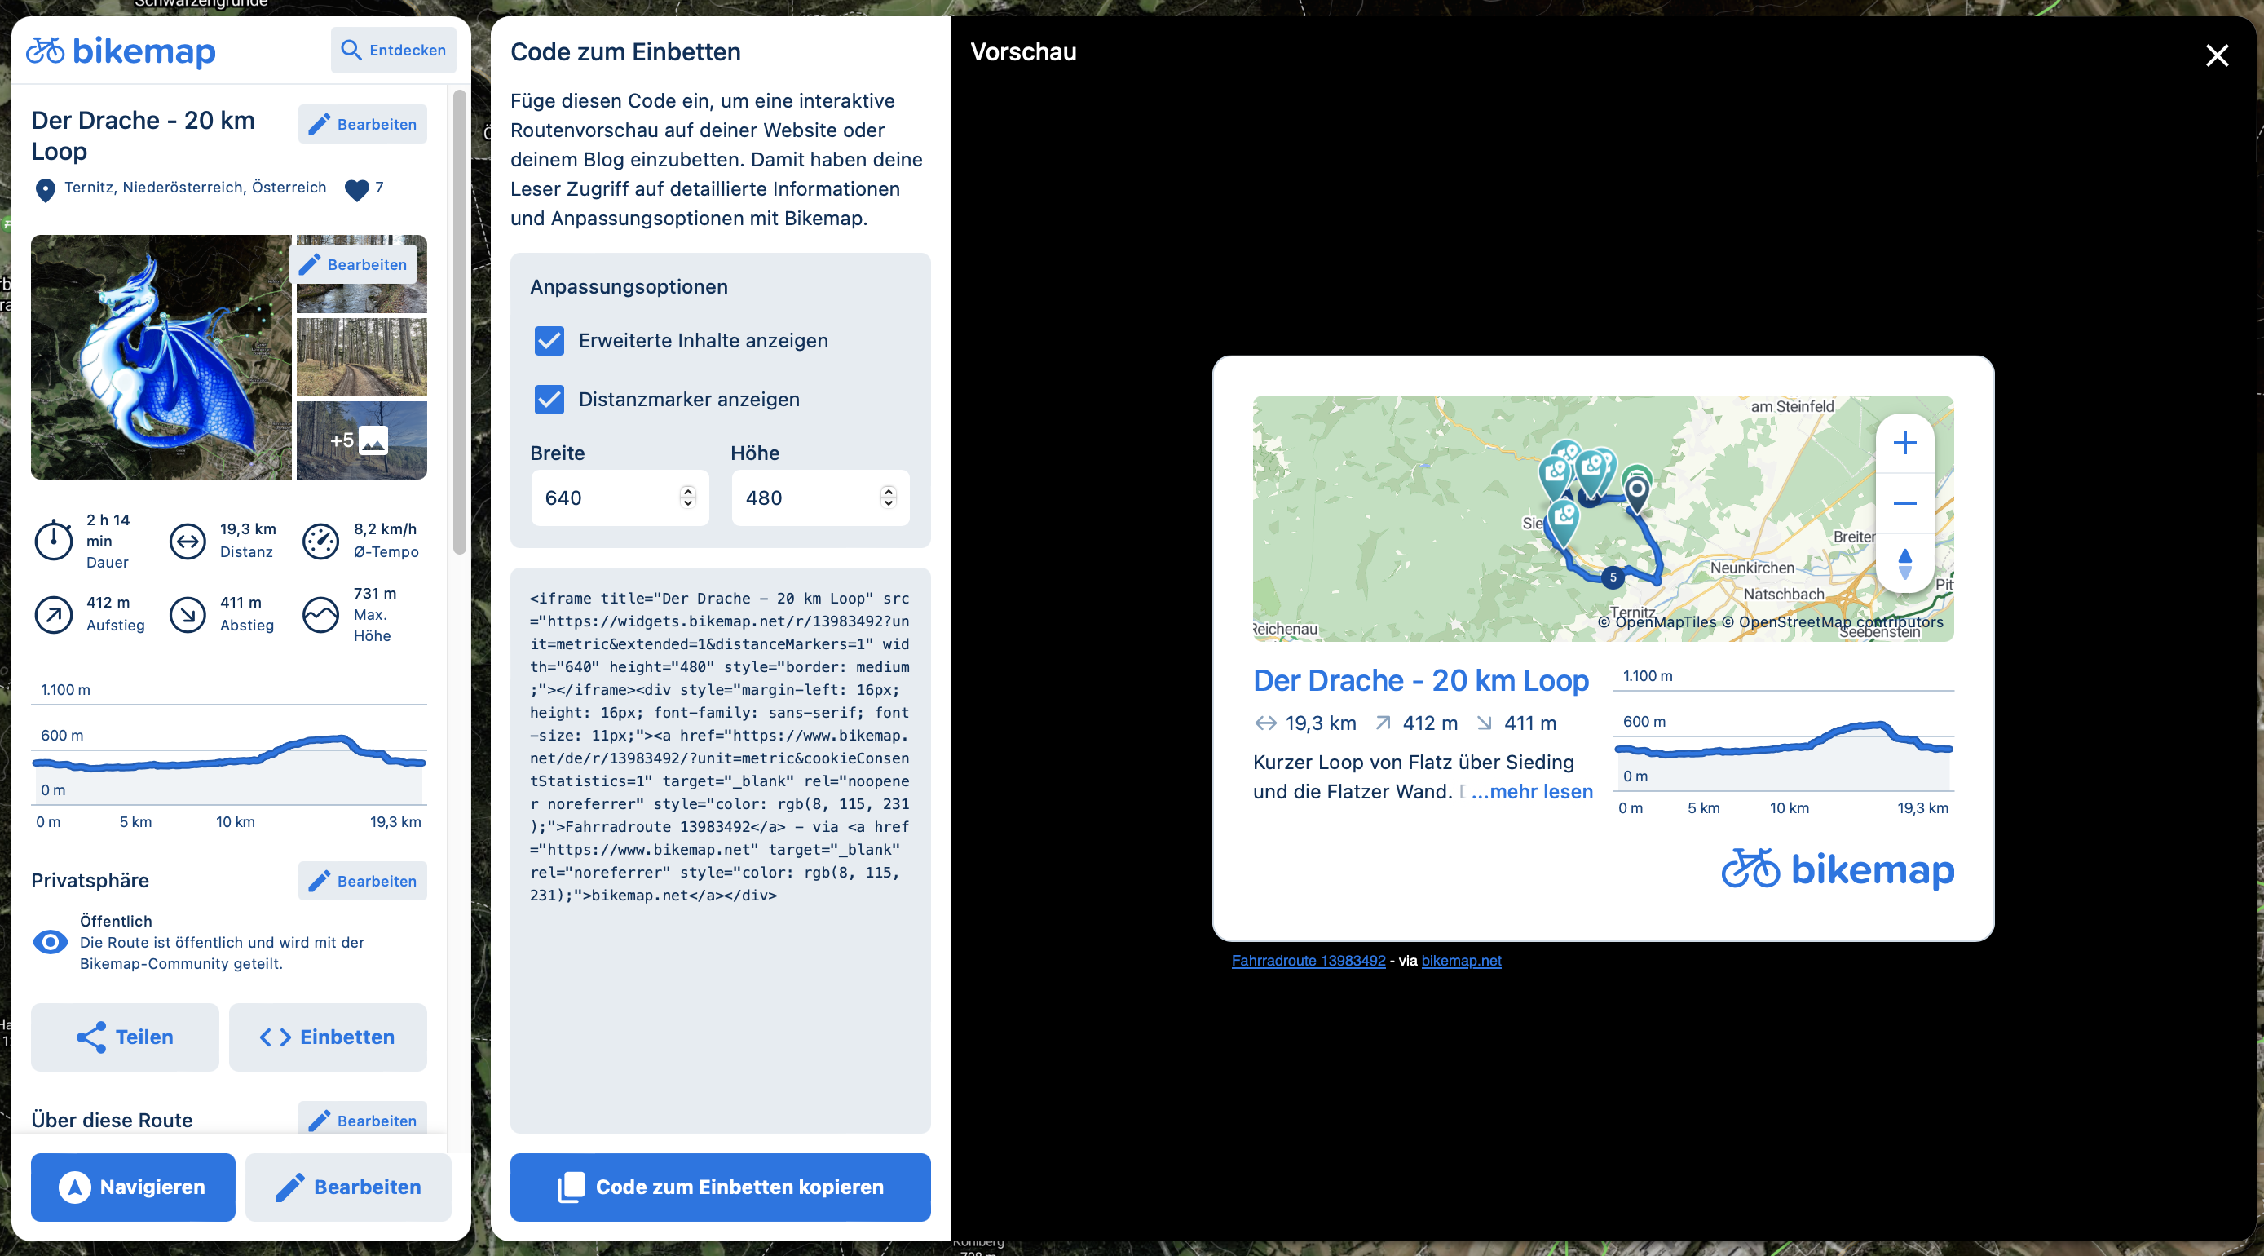Click the preview elevation profile chart
This screenshot has height=1256, width=2264.
(x=1784, y=743)
